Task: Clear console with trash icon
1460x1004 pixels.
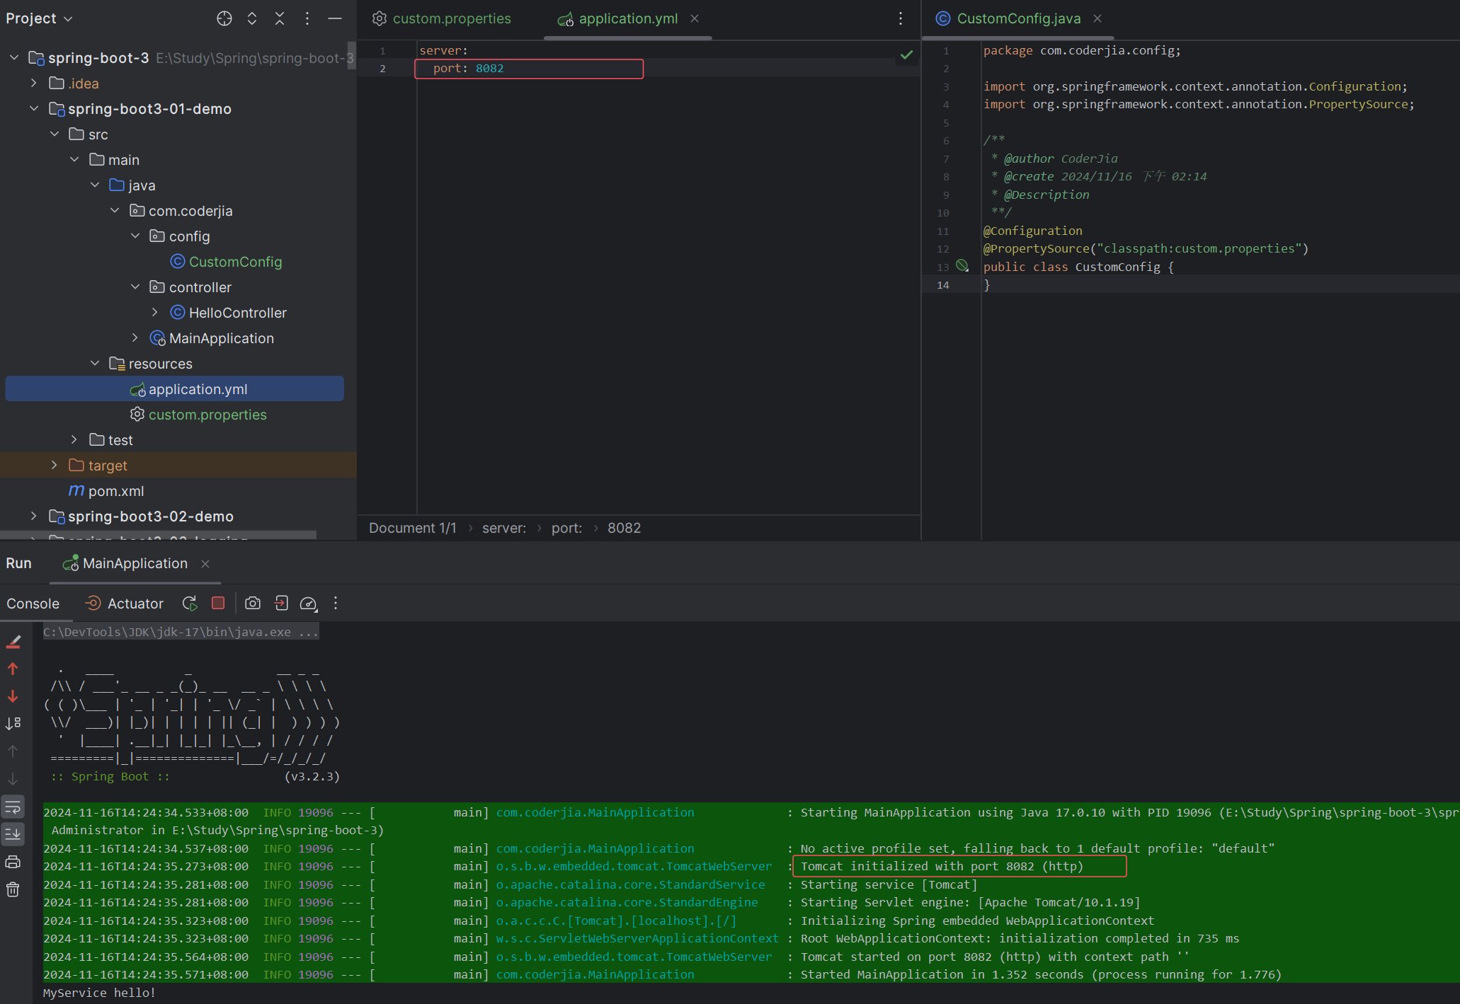Action: coord(13,890)
